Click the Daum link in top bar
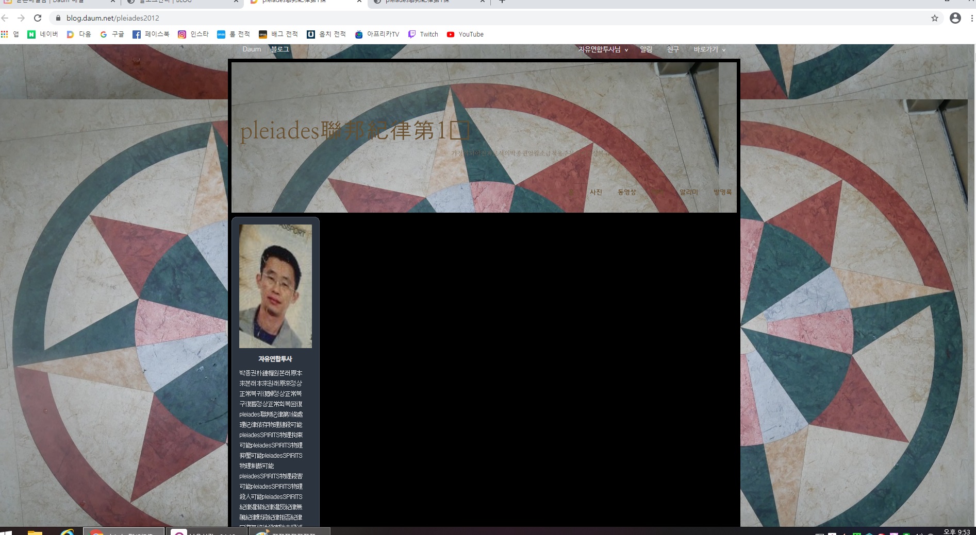The width and height of the screenshot is (976, 535). pyautogui.click(x=252, y=49)
